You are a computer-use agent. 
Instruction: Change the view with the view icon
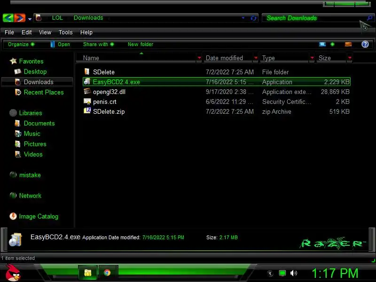(x=322, y=44)
